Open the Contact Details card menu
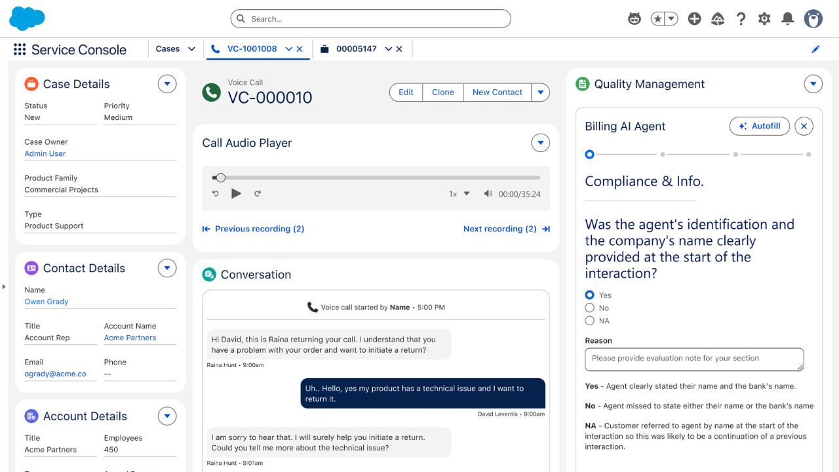Viewport: 839px width, 472px height. [167, 268]
